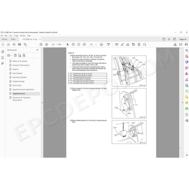The width and height of the screenshot is (189, 189).
Task: Choose the Hand pan tool
Action: coord(73,45)
